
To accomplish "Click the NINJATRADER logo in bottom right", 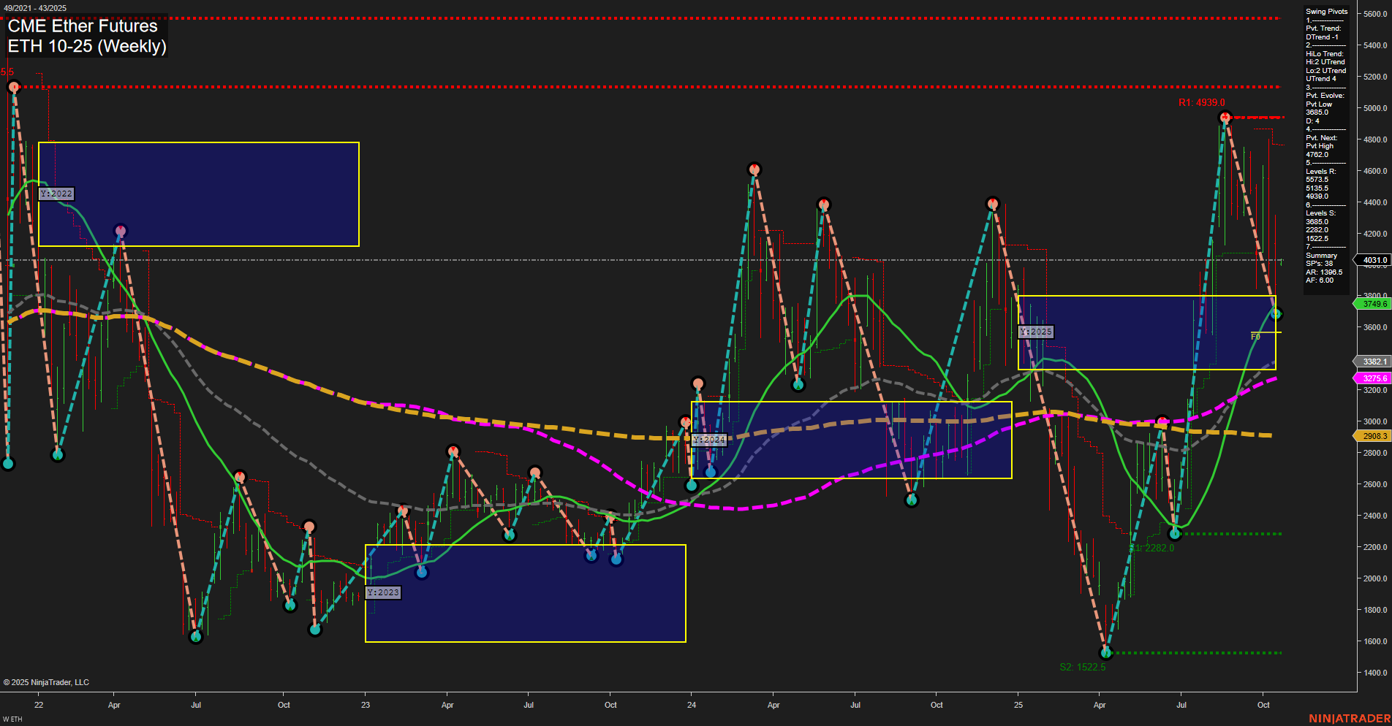I will pyautogui.click(x=1353, y=718).
